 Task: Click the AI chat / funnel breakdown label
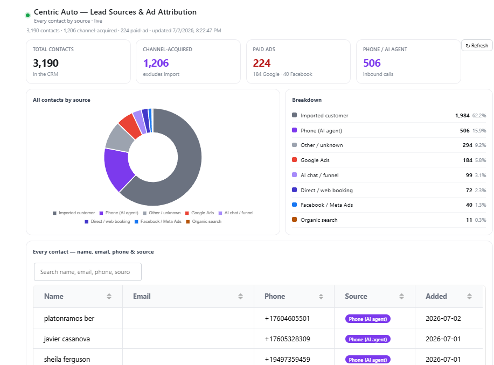[x=319, y=176]
